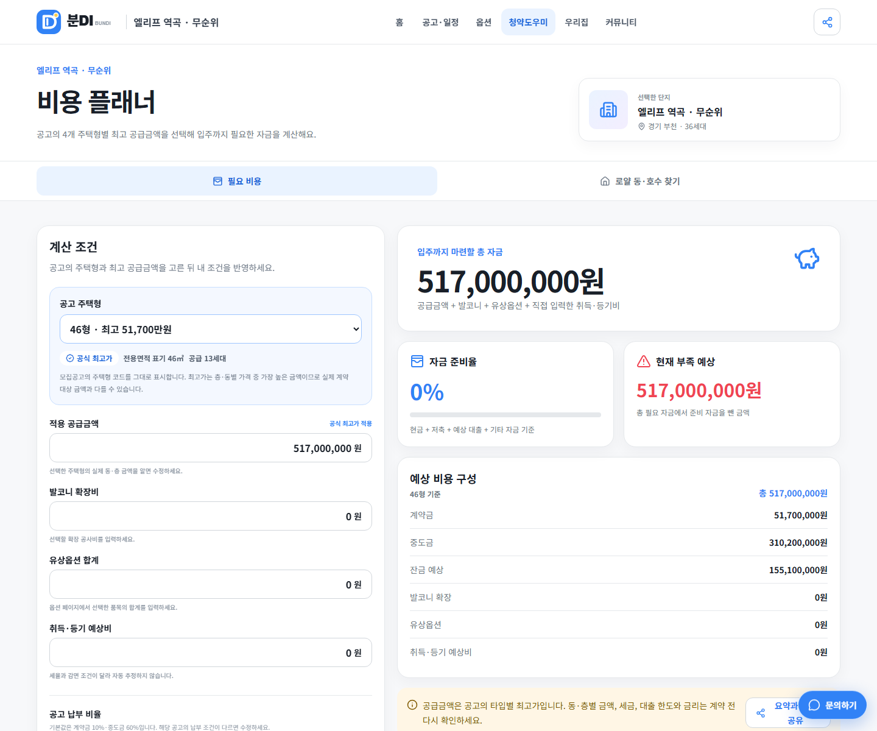This screenshot has height=731, width=877.
Task: Click 잔금 예상 value 155,100,000원
Action: click(x=798, y=570)
